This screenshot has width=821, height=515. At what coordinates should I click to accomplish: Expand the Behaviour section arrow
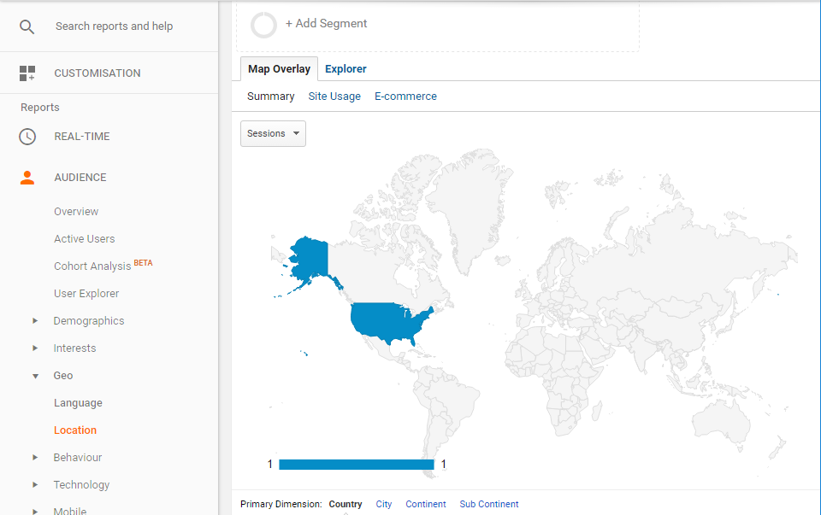point(35,458)
